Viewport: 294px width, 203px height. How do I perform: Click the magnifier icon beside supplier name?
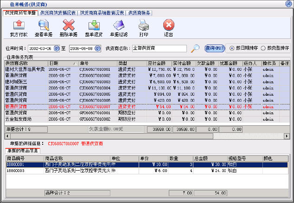coord(196,48)
